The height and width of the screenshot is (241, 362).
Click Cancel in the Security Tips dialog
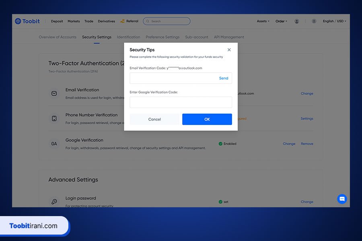pyautogui.click(x=154, y=119)
